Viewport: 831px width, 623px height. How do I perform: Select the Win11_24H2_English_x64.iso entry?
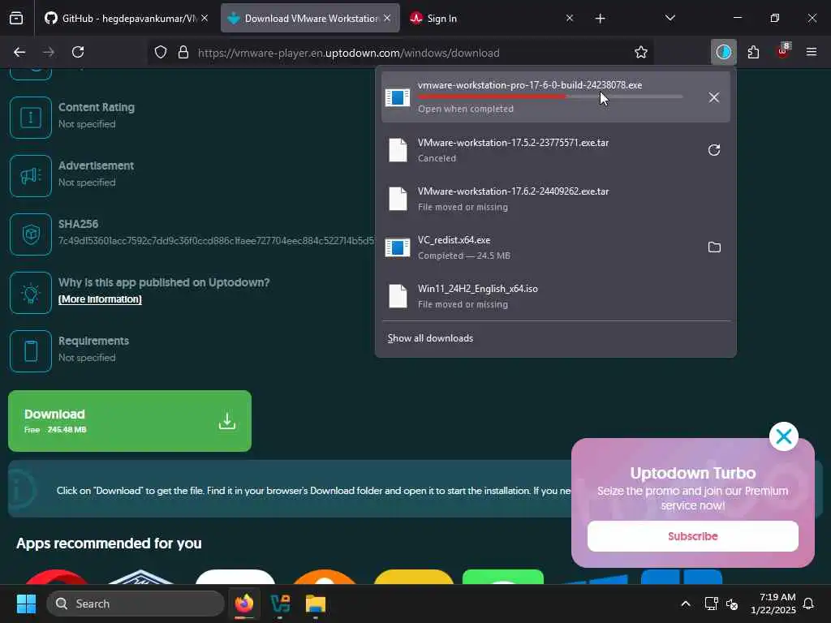[x=555, y=296]
